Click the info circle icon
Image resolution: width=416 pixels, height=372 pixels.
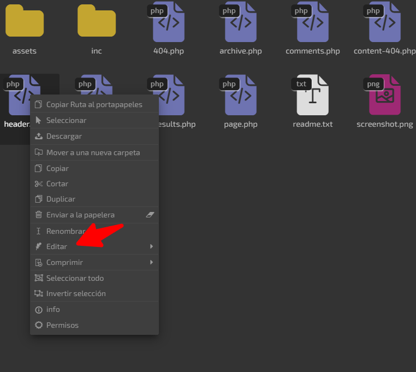tap(39, 310)
